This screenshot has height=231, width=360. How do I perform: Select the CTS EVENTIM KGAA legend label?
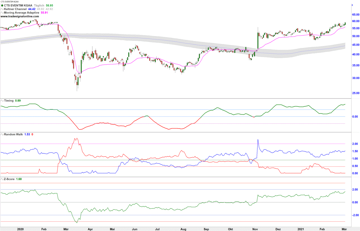click(18, 5)
